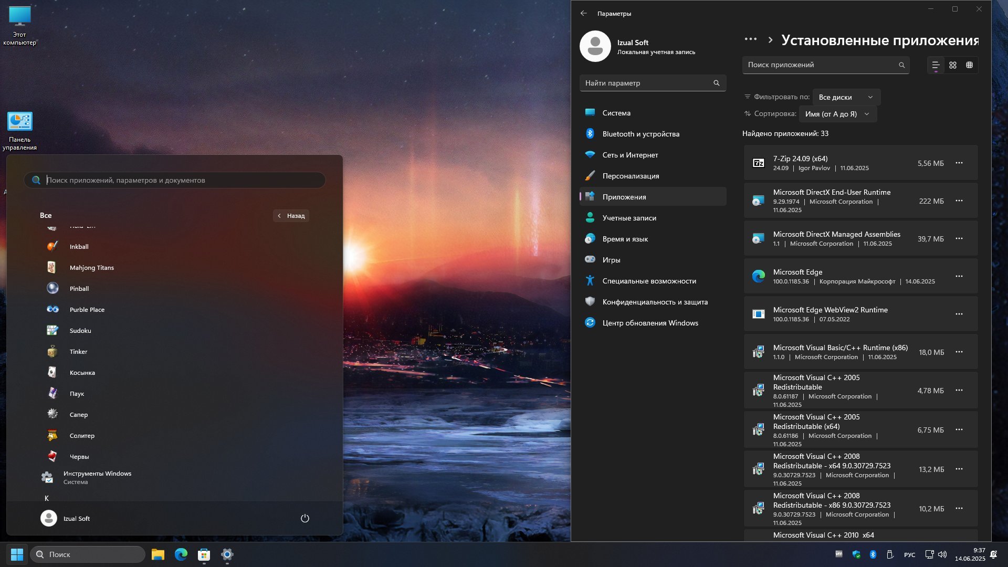Open Игры settings section
Viewport: 1008px width, 567px height.
[x=653, y=260]
